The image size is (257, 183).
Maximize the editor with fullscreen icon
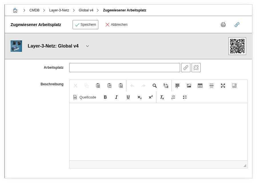coord(223,86)
